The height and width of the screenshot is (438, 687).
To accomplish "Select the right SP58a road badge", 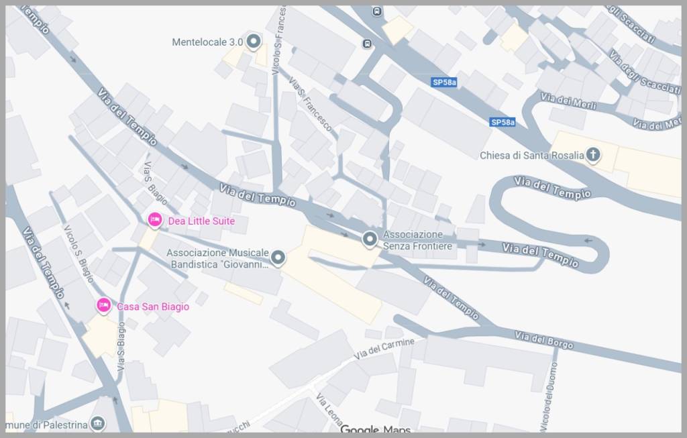I will coord(502,122).
